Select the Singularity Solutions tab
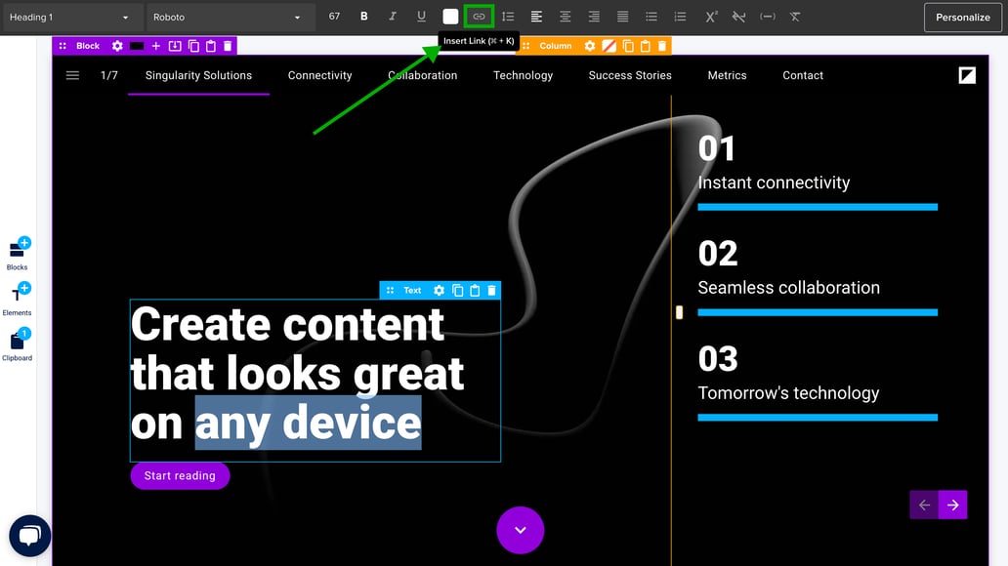 pos(198,75)
